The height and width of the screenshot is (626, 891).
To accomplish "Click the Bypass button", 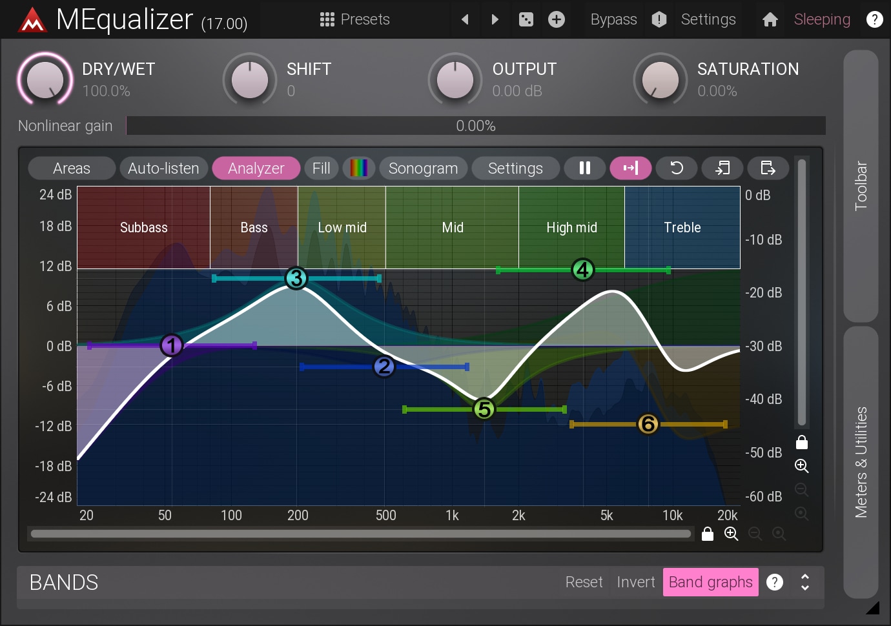I will click(x=613, y=19).
